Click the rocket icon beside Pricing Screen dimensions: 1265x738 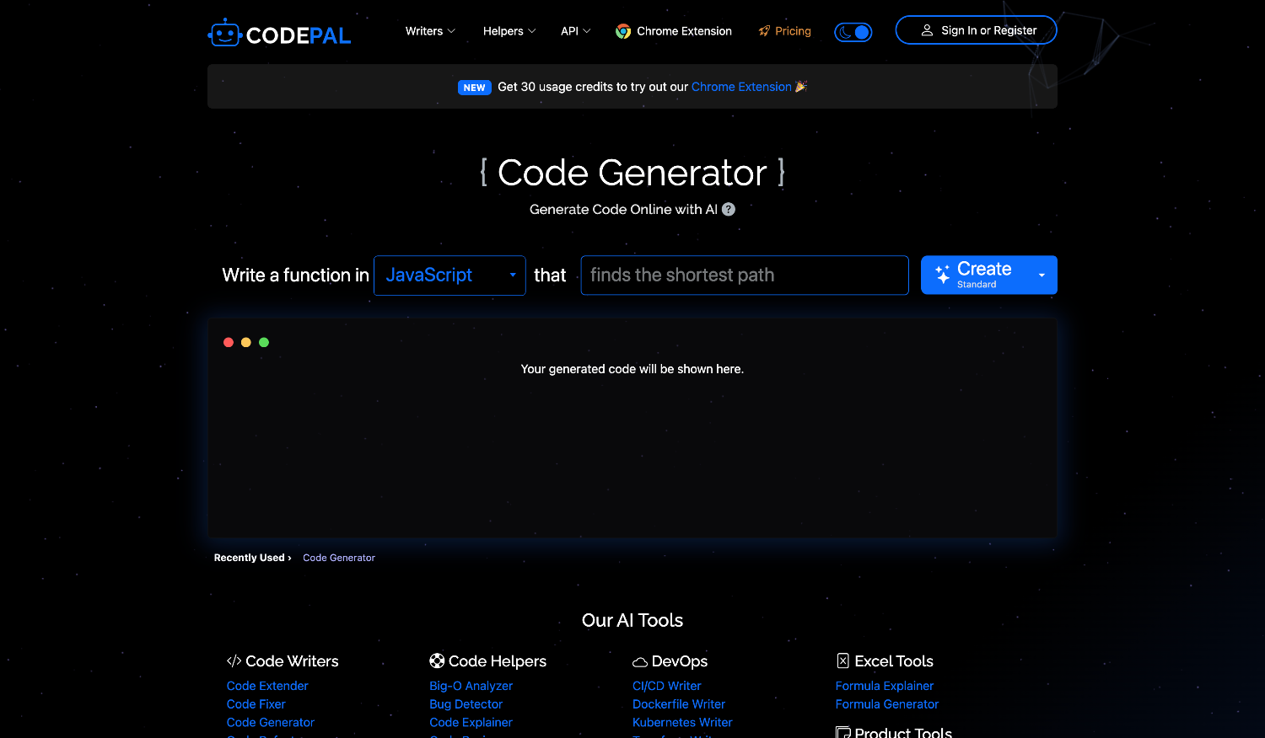pyautogui.click(x=764, y=31)
